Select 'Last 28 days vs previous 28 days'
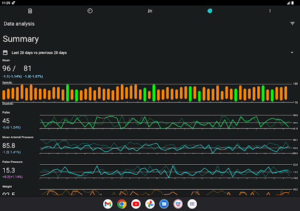The image size is (300, 211). (x=39, y=53)
